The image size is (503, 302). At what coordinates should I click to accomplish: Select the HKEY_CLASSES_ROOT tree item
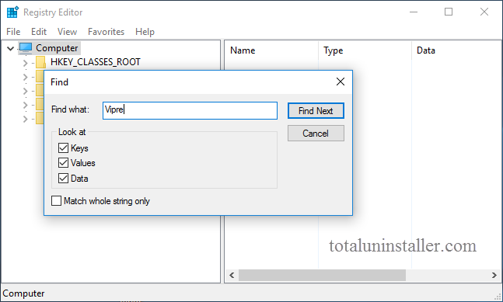pos(96,62)
